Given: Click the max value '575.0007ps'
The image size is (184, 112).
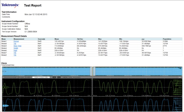Looking at the screenshot, I should [x=103, y=46].
